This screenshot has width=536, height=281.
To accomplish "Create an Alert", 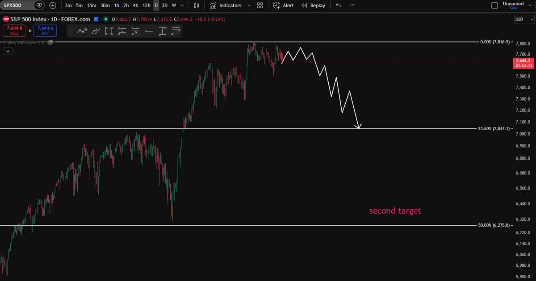I will point(283,5).
